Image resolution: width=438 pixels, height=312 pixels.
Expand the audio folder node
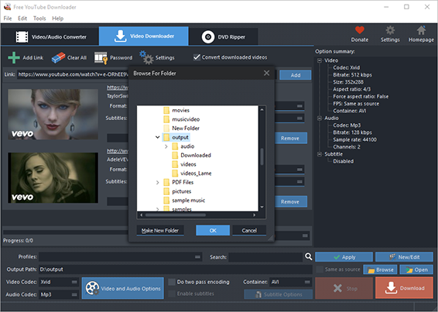tap(166, 146)
